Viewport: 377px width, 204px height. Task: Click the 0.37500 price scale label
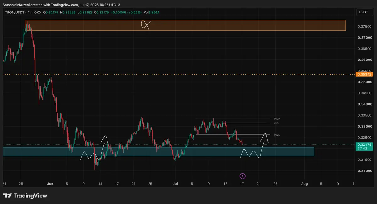[x=364, y=27]
